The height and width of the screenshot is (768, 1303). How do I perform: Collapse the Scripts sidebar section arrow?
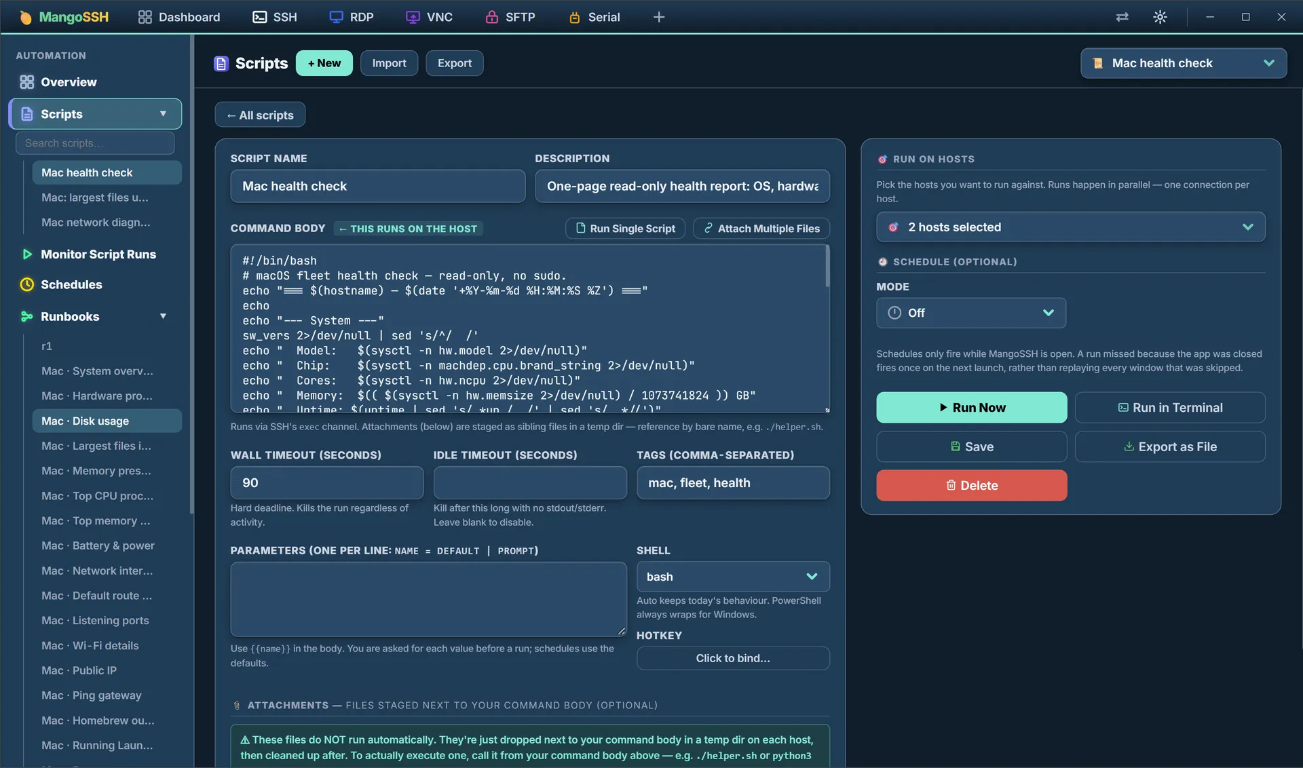(163, 114)
